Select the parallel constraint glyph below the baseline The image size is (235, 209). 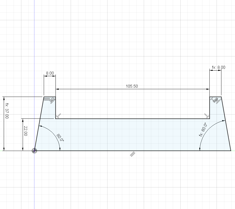133,154
